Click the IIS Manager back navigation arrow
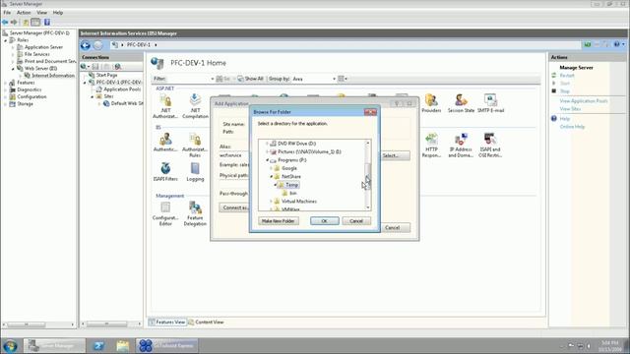Viewport: 630px width, 354px height. click(x=86, y=45)
